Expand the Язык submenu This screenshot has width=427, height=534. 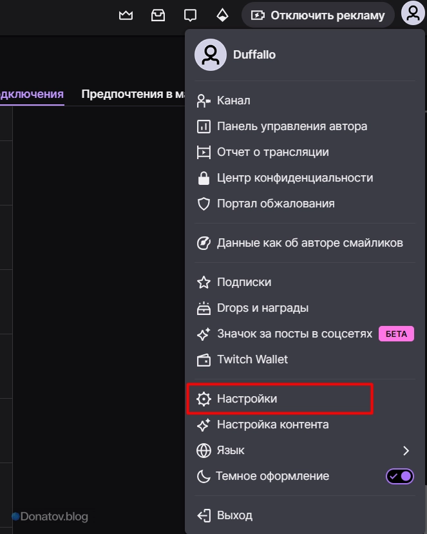[230, 450]
